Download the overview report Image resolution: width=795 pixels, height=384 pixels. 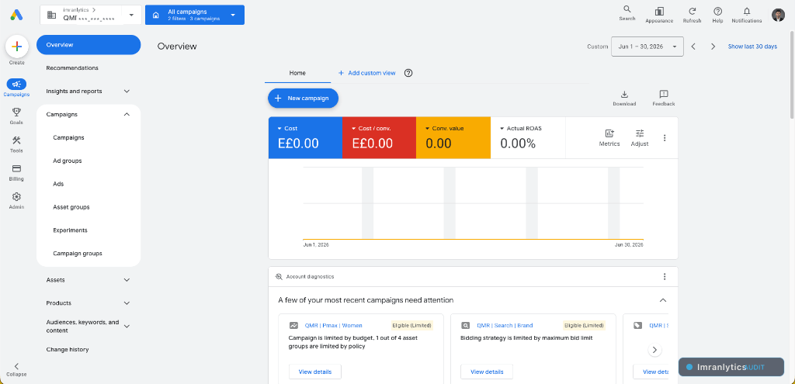pos(624,99)
